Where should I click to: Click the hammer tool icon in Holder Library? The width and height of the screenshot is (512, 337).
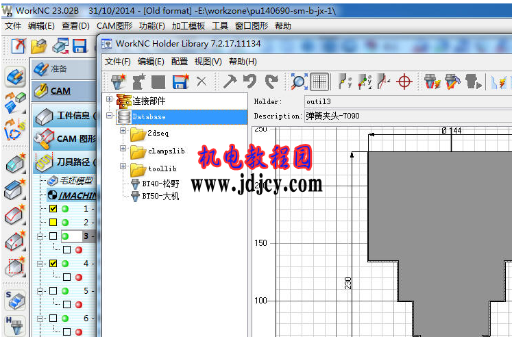pyautogui.click(x=230, y=82)
